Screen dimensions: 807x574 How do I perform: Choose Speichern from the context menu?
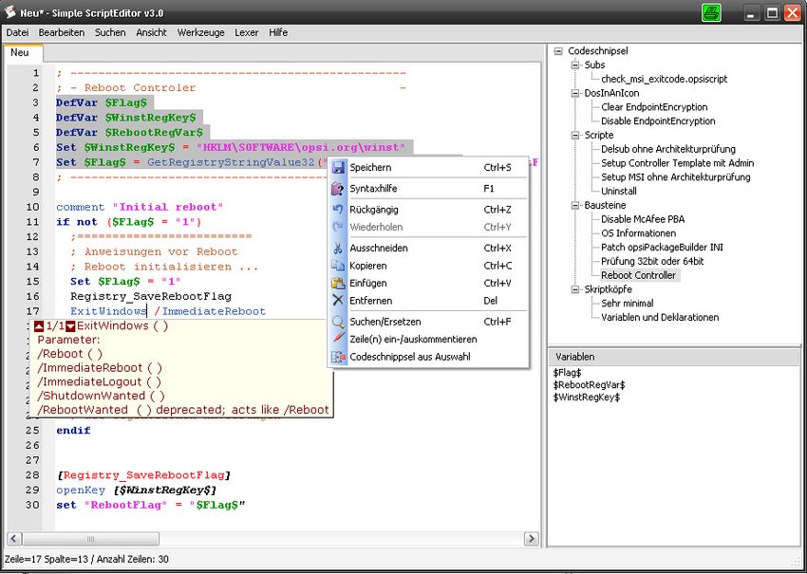click(428, 168)
